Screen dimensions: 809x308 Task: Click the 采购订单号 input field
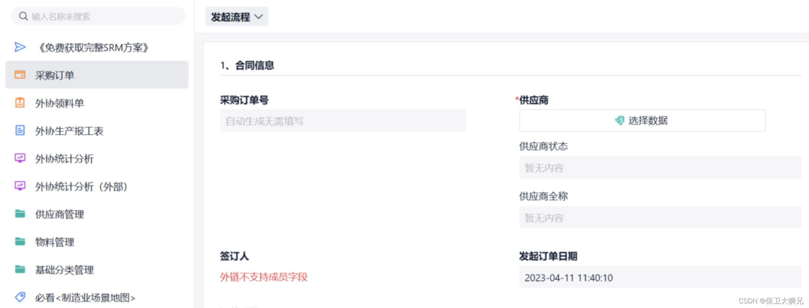coord(343,121)
